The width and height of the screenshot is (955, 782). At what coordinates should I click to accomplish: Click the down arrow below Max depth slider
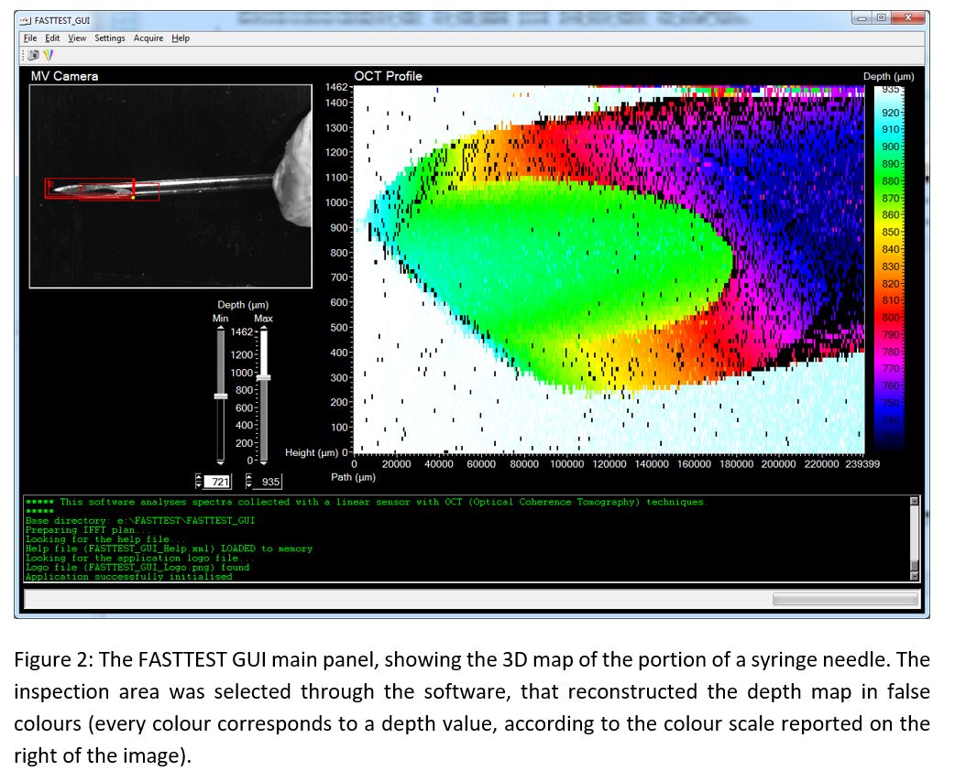click(x=263, y=462)
